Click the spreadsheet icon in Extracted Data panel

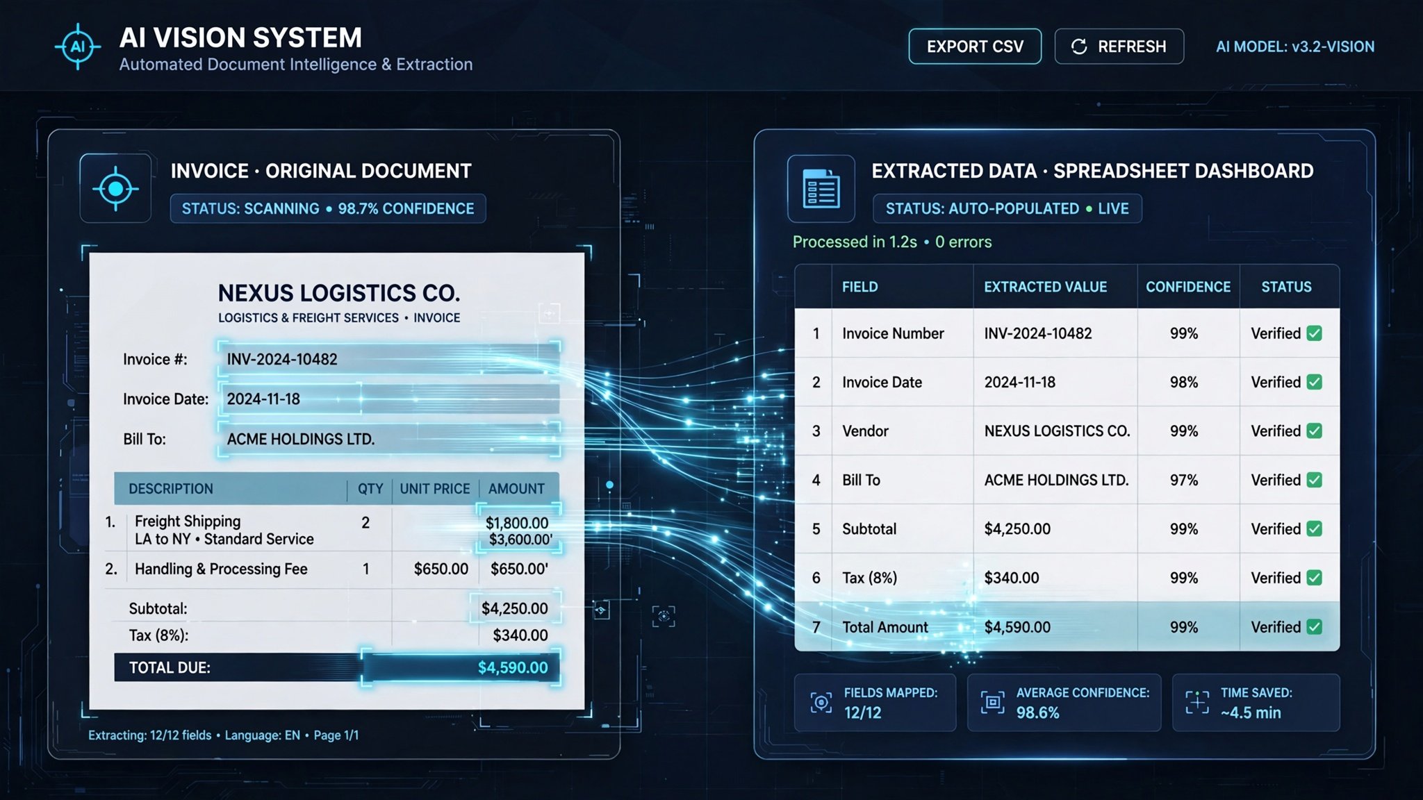coord(821,188)
